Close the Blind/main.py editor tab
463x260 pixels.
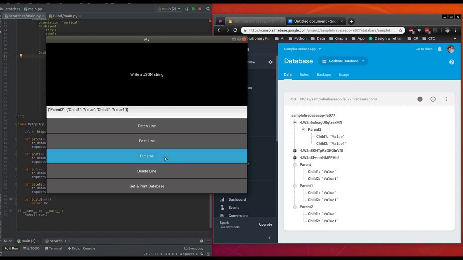click(x=80, y=16)
